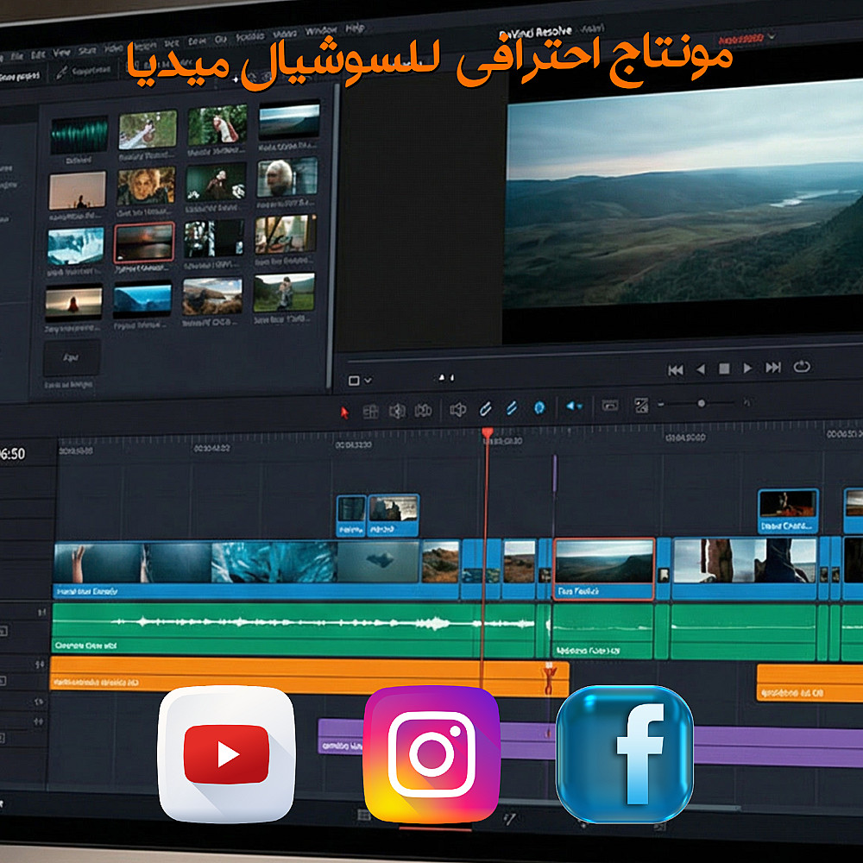The image size is (863, 863).
Task: Click the minus zoom-out icon beside the slider
Action: tap(661, 404)
